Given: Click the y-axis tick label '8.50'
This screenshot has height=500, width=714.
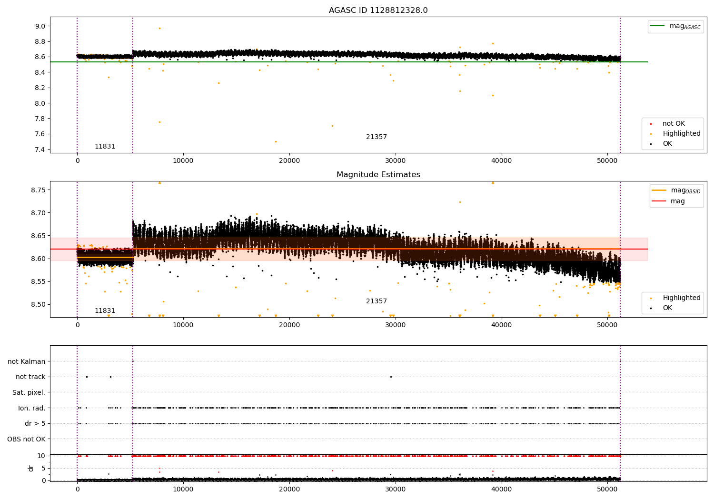Looking at the screenshot, I should (38, 305).
